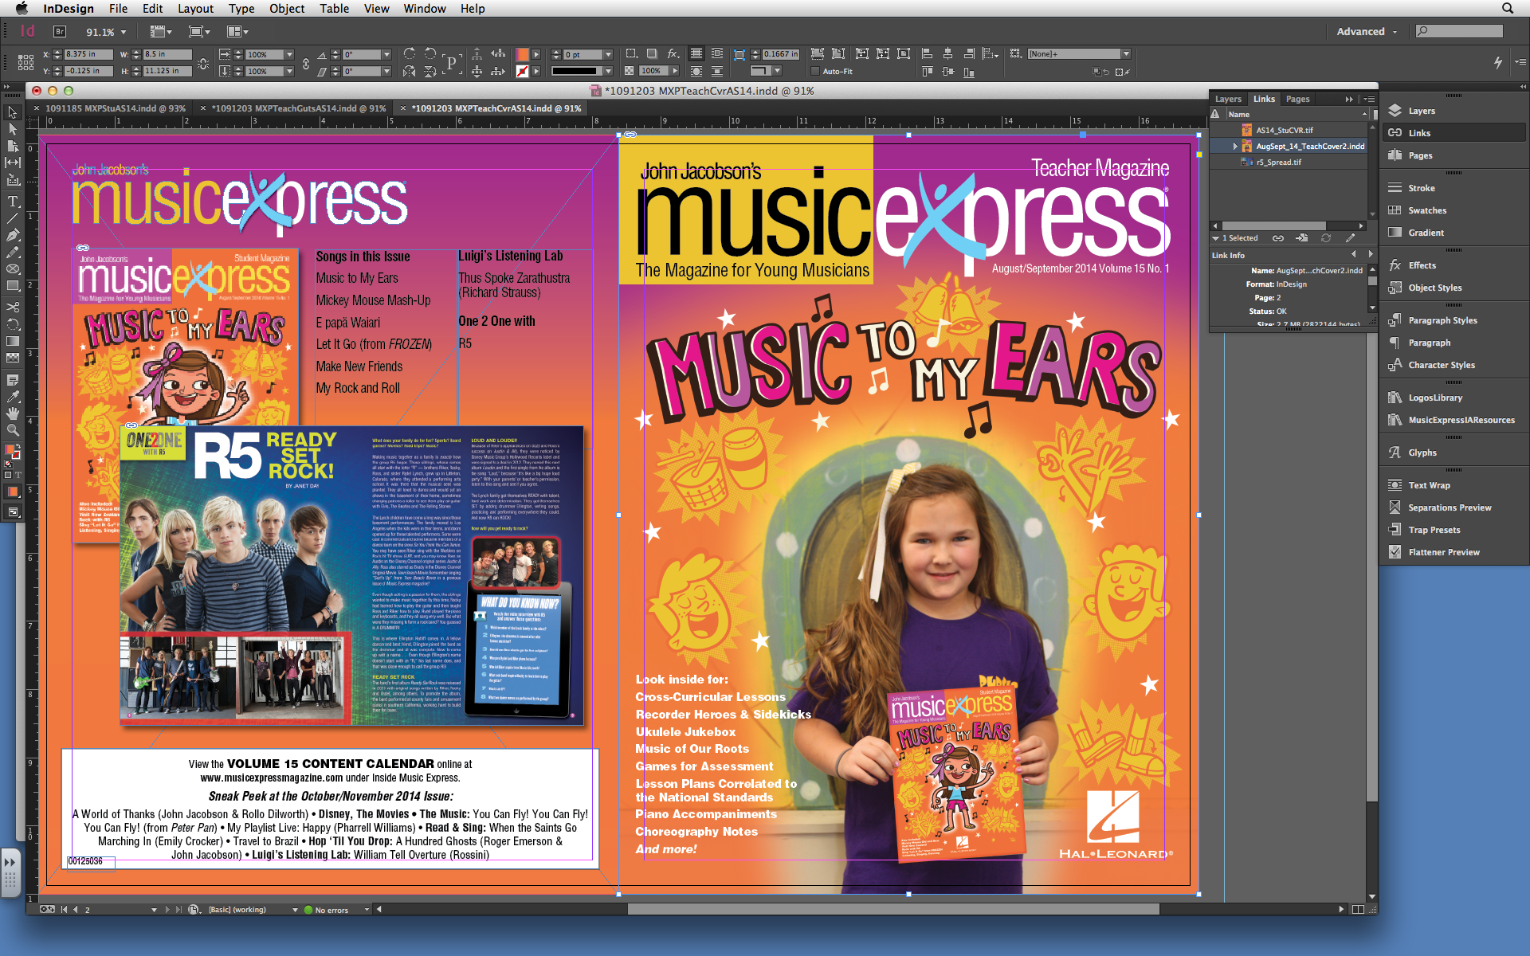This screenshot has width=1530, height=956.
Task: Click the Relink icon in Links panel
Action: (1277, 238)
